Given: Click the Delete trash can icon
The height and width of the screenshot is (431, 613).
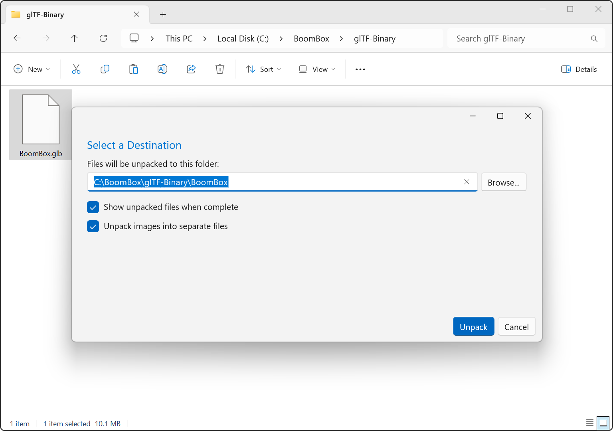Looking at the screenshot, I should tap(220, 69).
